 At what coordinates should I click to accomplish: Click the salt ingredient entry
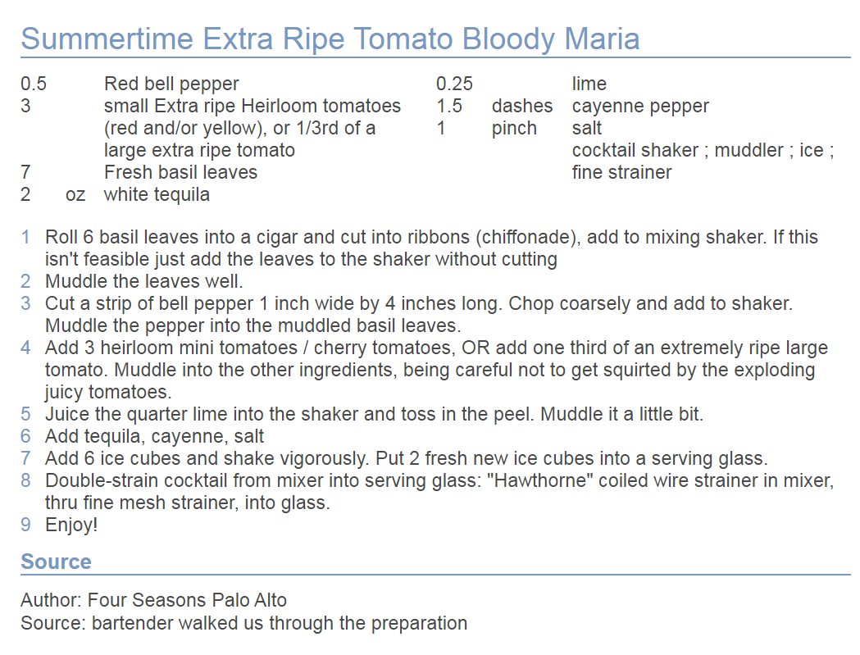pos(586,128)
